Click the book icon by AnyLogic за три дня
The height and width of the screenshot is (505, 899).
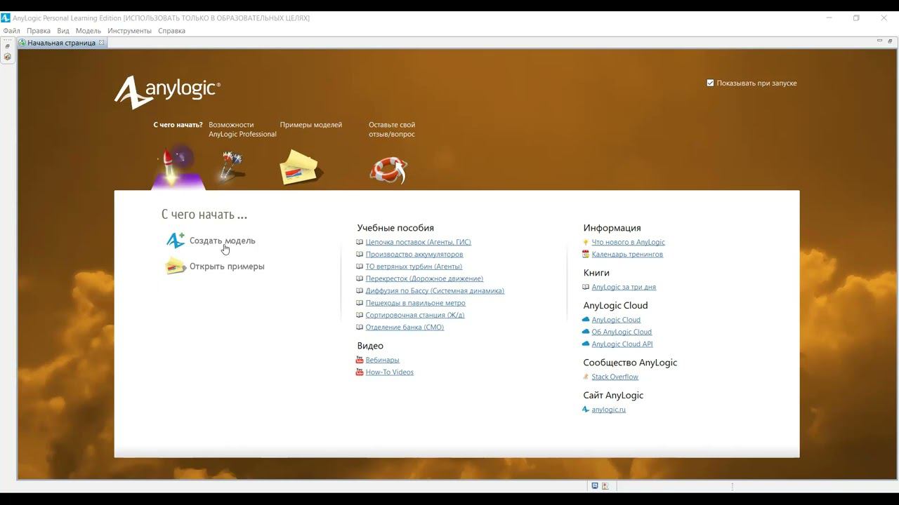point(586,287)
